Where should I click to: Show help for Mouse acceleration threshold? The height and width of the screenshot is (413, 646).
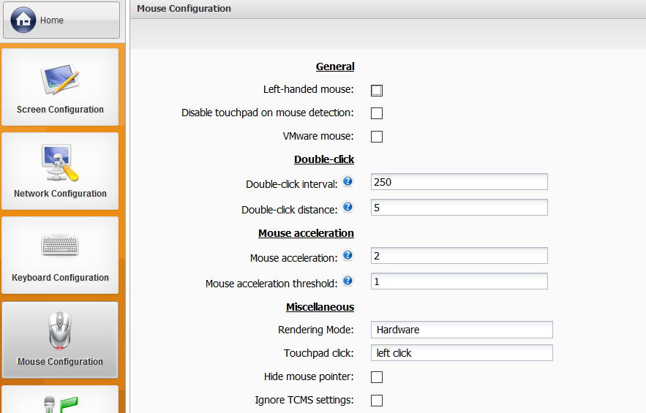coord(348,281)
